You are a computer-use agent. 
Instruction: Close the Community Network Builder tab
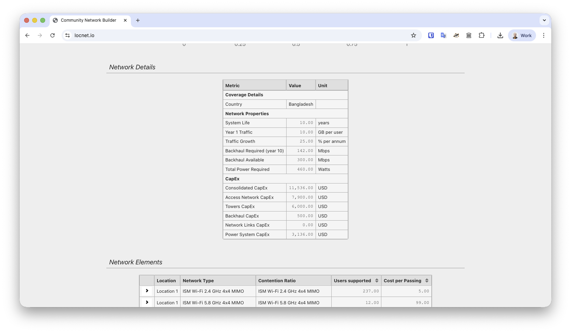125,20
